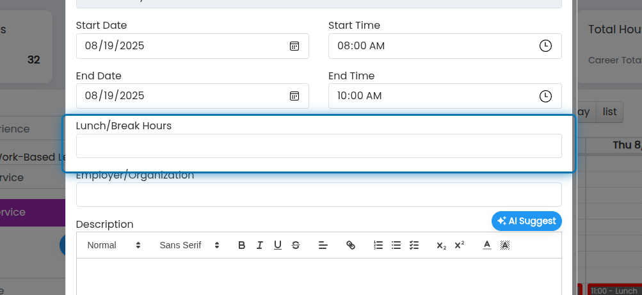Open the Sans Serif font dropdown
The height and width of the screenshot is (295, 642).
[x=189, y=245]
